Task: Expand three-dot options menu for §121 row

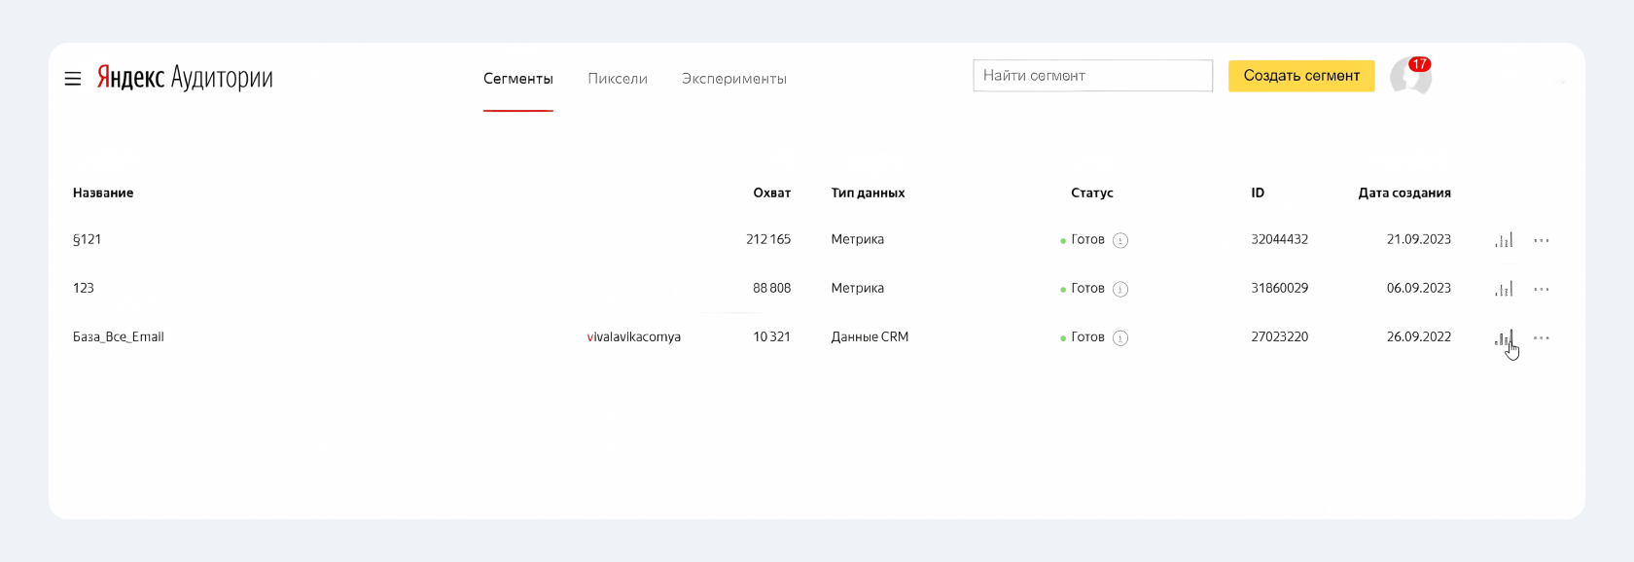Action: pyautogui.click(x=1542, y=240)
